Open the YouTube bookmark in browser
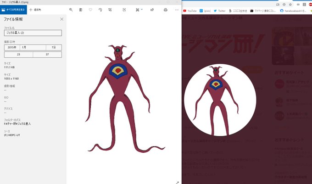The width and height of the screenshot is (312, 184). [x=190, y=11]
